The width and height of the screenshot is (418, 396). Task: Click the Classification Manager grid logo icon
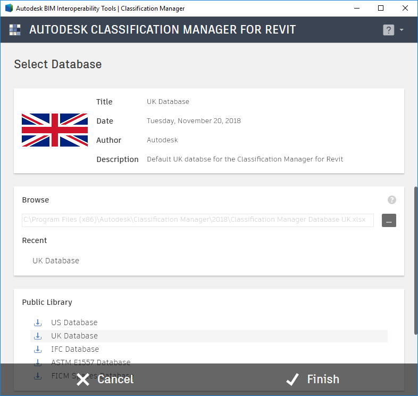click(15, 30)
